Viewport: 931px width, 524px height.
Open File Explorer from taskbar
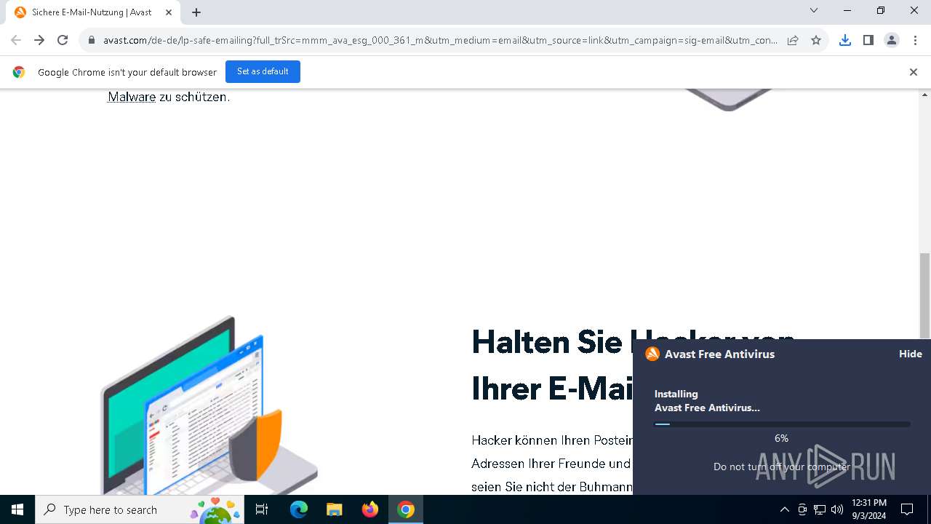(x=335, y=509)
